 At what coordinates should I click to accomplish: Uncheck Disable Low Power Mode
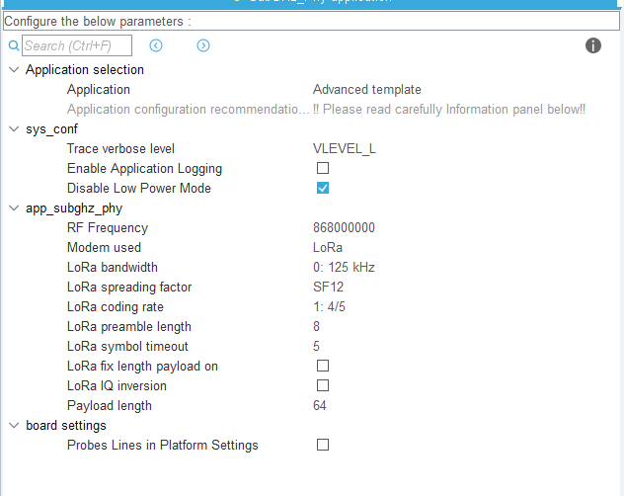tap(323, 188)
